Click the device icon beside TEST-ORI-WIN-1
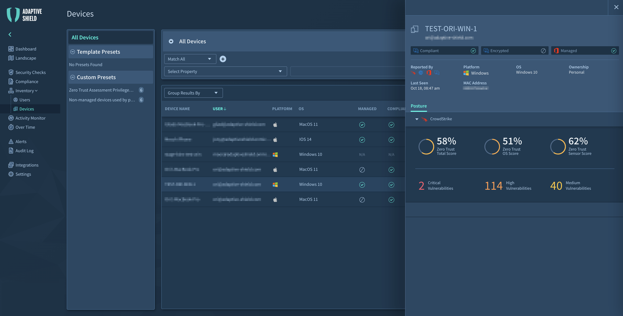623x316 pixels. pyautogui.click(x=414, y=29)
